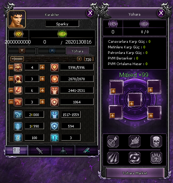The width and height of the screenshot is (173, 183).
Task: Open the Yohara Market
Action: [135, 173]
